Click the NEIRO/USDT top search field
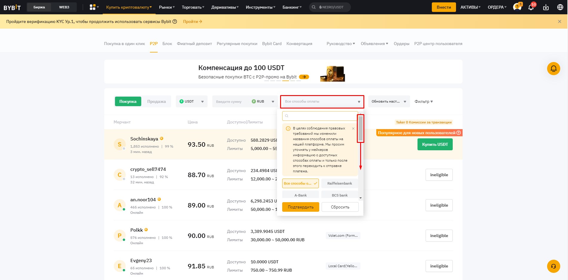Viewport: 568px width, 280px height. tap(330, 7)
